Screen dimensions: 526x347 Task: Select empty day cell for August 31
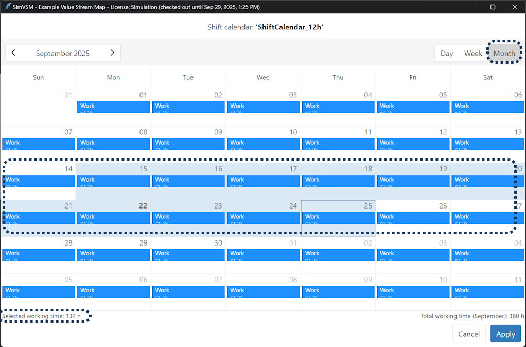39,111
